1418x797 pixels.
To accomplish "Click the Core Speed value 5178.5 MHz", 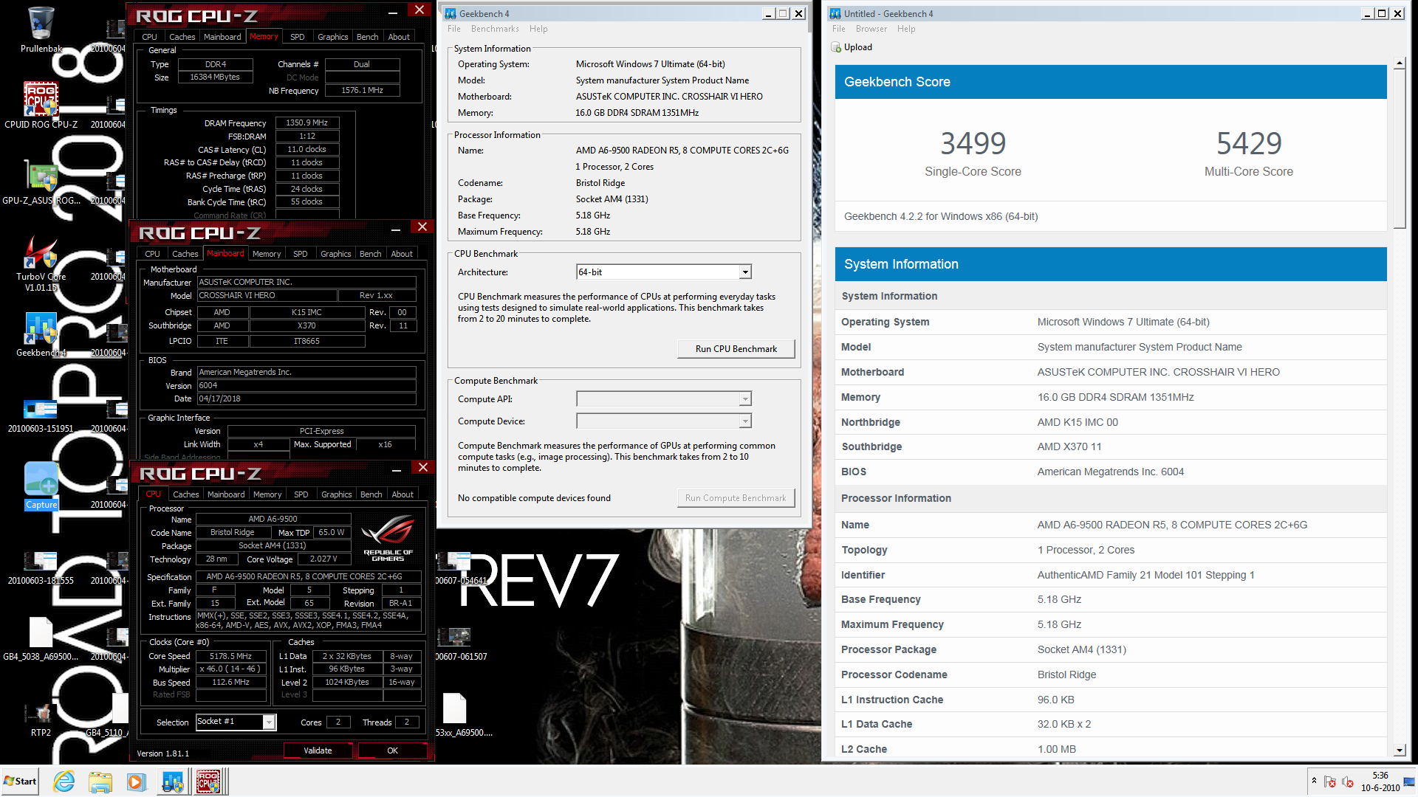I will pos(230,656).
